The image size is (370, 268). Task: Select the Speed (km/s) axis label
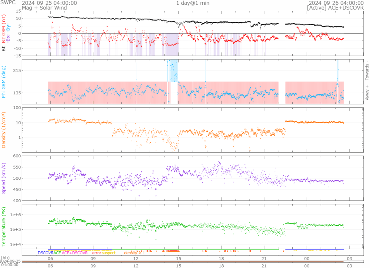(x=4, y=178)
